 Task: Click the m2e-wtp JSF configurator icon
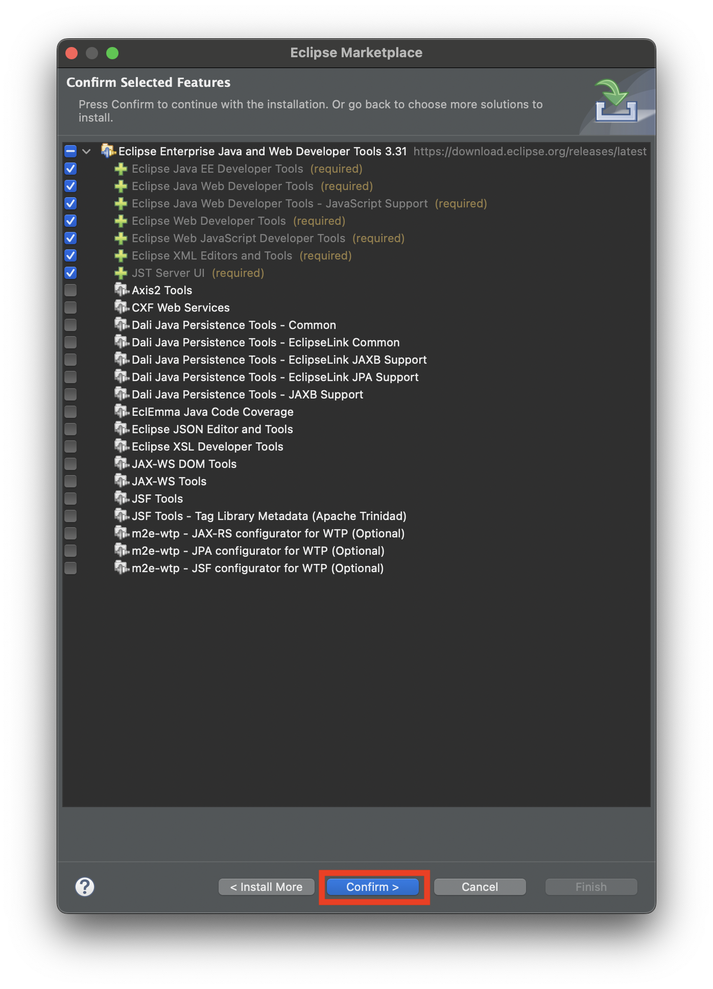click(122, 568)
